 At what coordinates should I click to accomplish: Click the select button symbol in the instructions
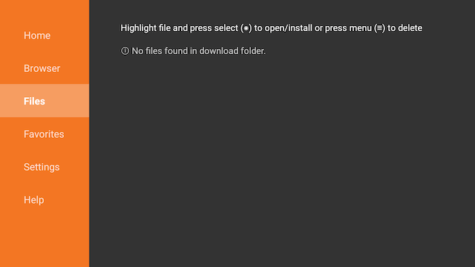pos(246,28)
